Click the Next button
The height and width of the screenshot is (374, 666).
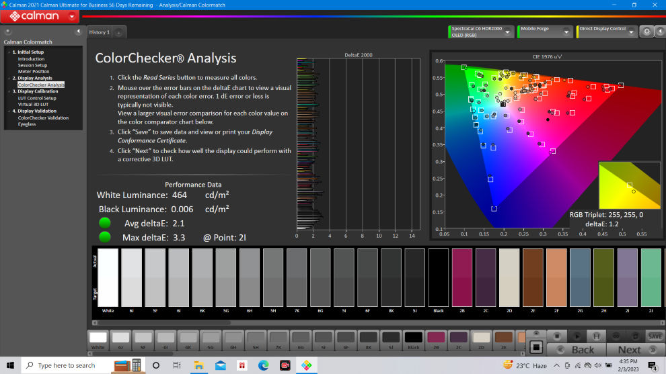coord(635,350)
